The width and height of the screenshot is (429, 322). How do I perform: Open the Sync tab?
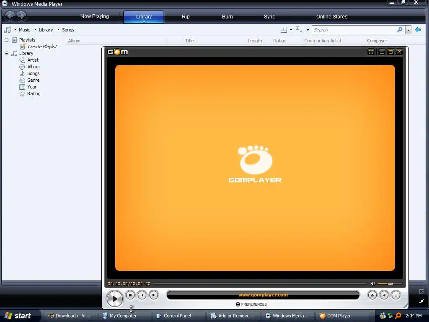[269, 17]
